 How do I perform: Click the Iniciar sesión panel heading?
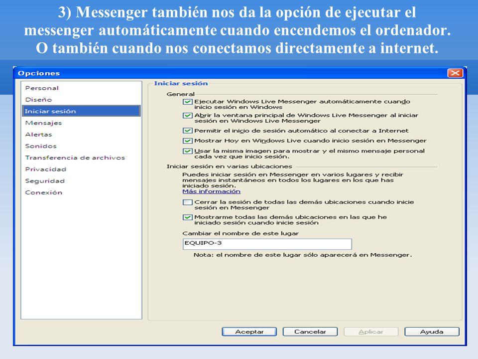coord(181,83)
